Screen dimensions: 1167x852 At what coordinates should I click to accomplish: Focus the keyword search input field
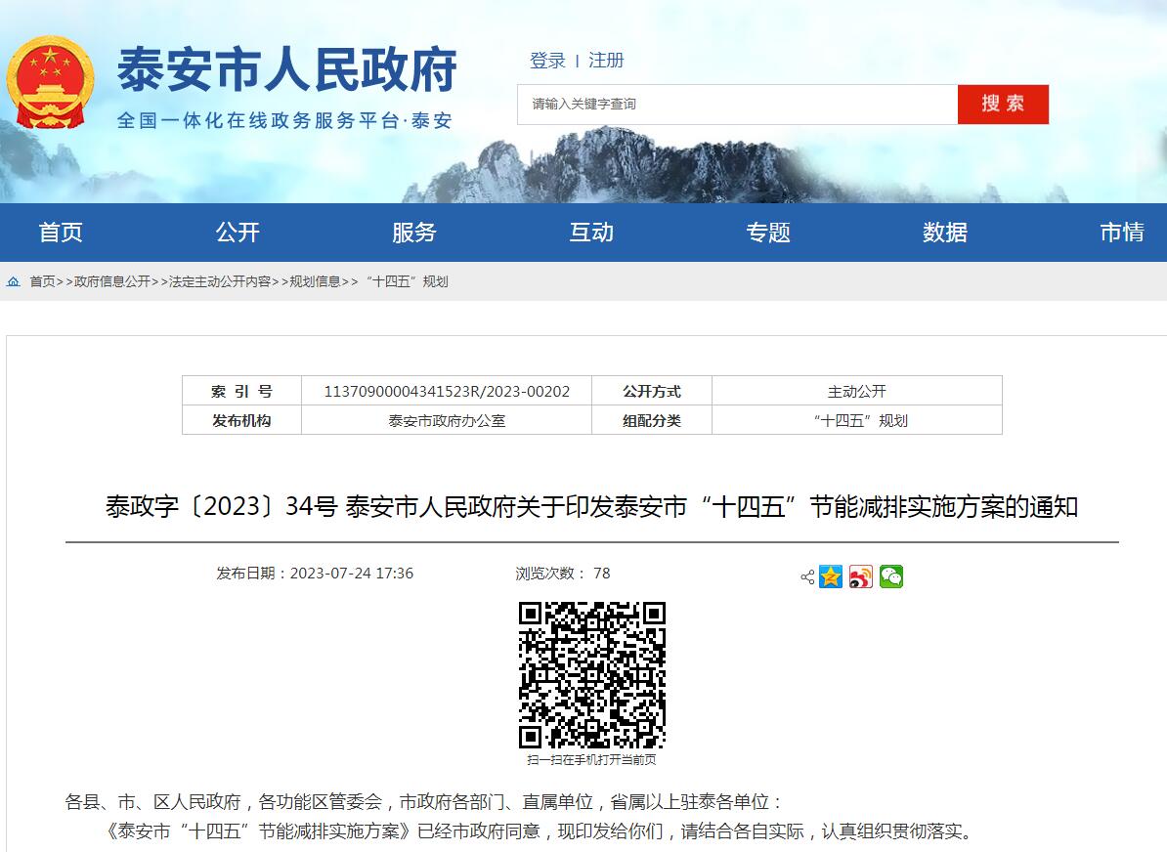pos(737,105)
